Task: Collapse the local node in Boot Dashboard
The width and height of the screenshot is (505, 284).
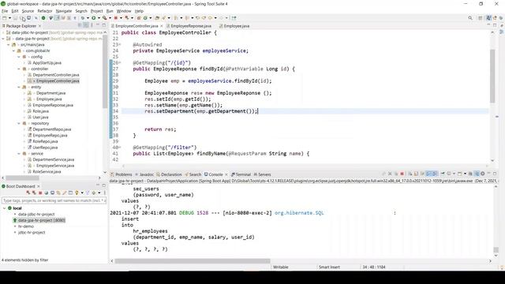Action: point(5,208)
